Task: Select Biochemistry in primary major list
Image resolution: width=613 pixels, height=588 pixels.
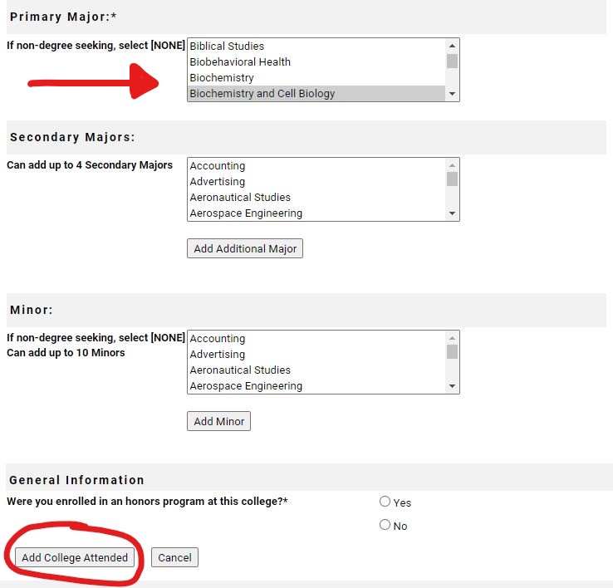Action: coord(222,78)
